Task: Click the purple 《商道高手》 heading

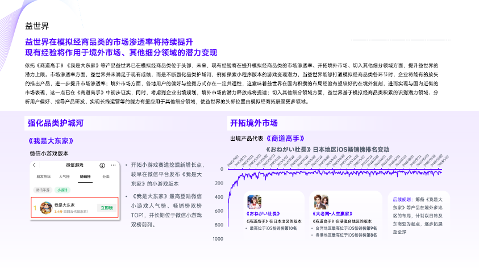Action: pos(286,138)
